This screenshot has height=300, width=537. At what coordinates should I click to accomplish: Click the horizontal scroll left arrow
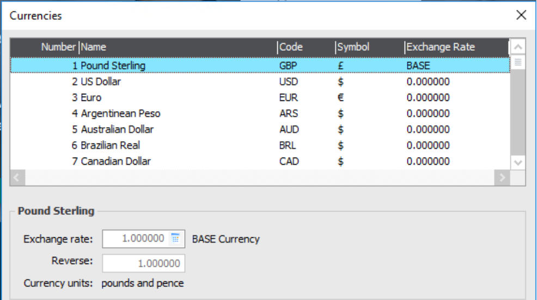tap(17, 178)
